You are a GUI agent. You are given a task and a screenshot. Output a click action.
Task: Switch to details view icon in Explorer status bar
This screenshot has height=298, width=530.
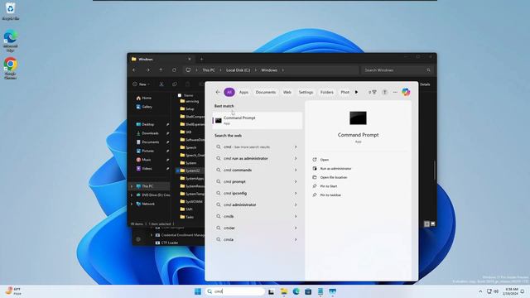tap(426, 223)
